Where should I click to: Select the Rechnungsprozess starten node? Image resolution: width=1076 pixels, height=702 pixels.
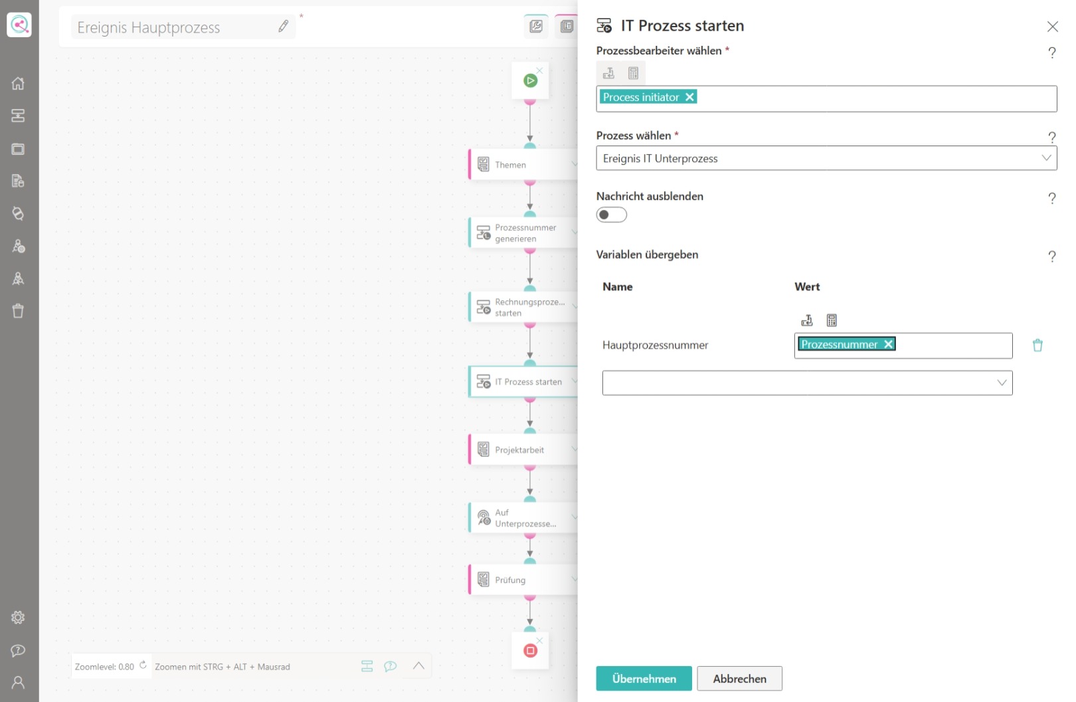(x=523, y=307)
